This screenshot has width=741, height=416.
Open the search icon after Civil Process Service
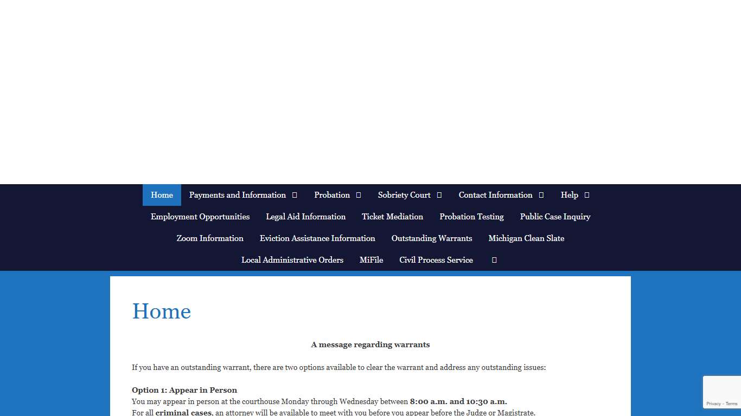tap(494, 260)
